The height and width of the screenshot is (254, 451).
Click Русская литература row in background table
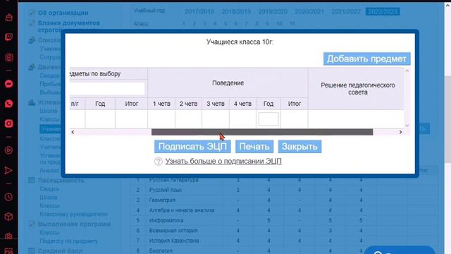[284, 180]
